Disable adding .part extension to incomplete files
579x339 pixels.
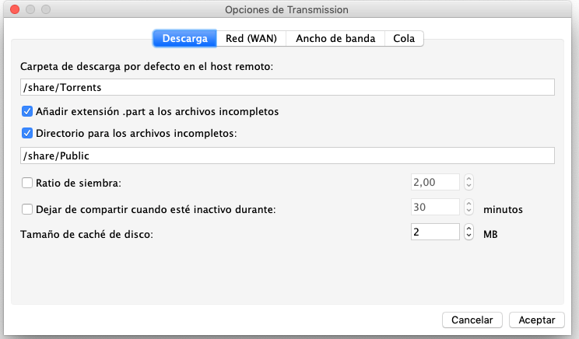28,111
